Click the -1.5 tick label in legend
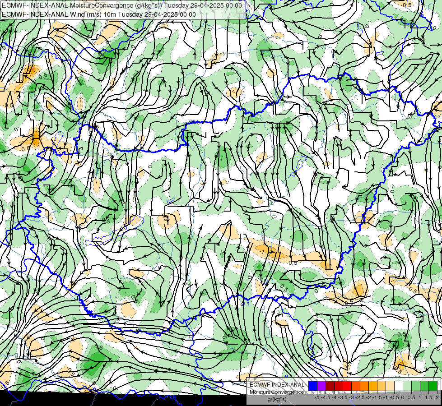Screen dimensions: 442x406 pyautogui.click(x=377, y=397)
